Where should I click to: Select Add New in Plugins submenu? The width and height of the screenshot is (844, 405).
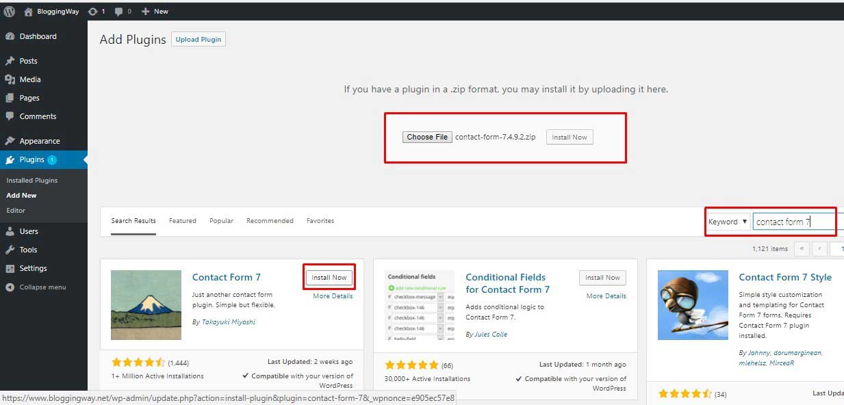pyautogui.click(x=21, y=196)
